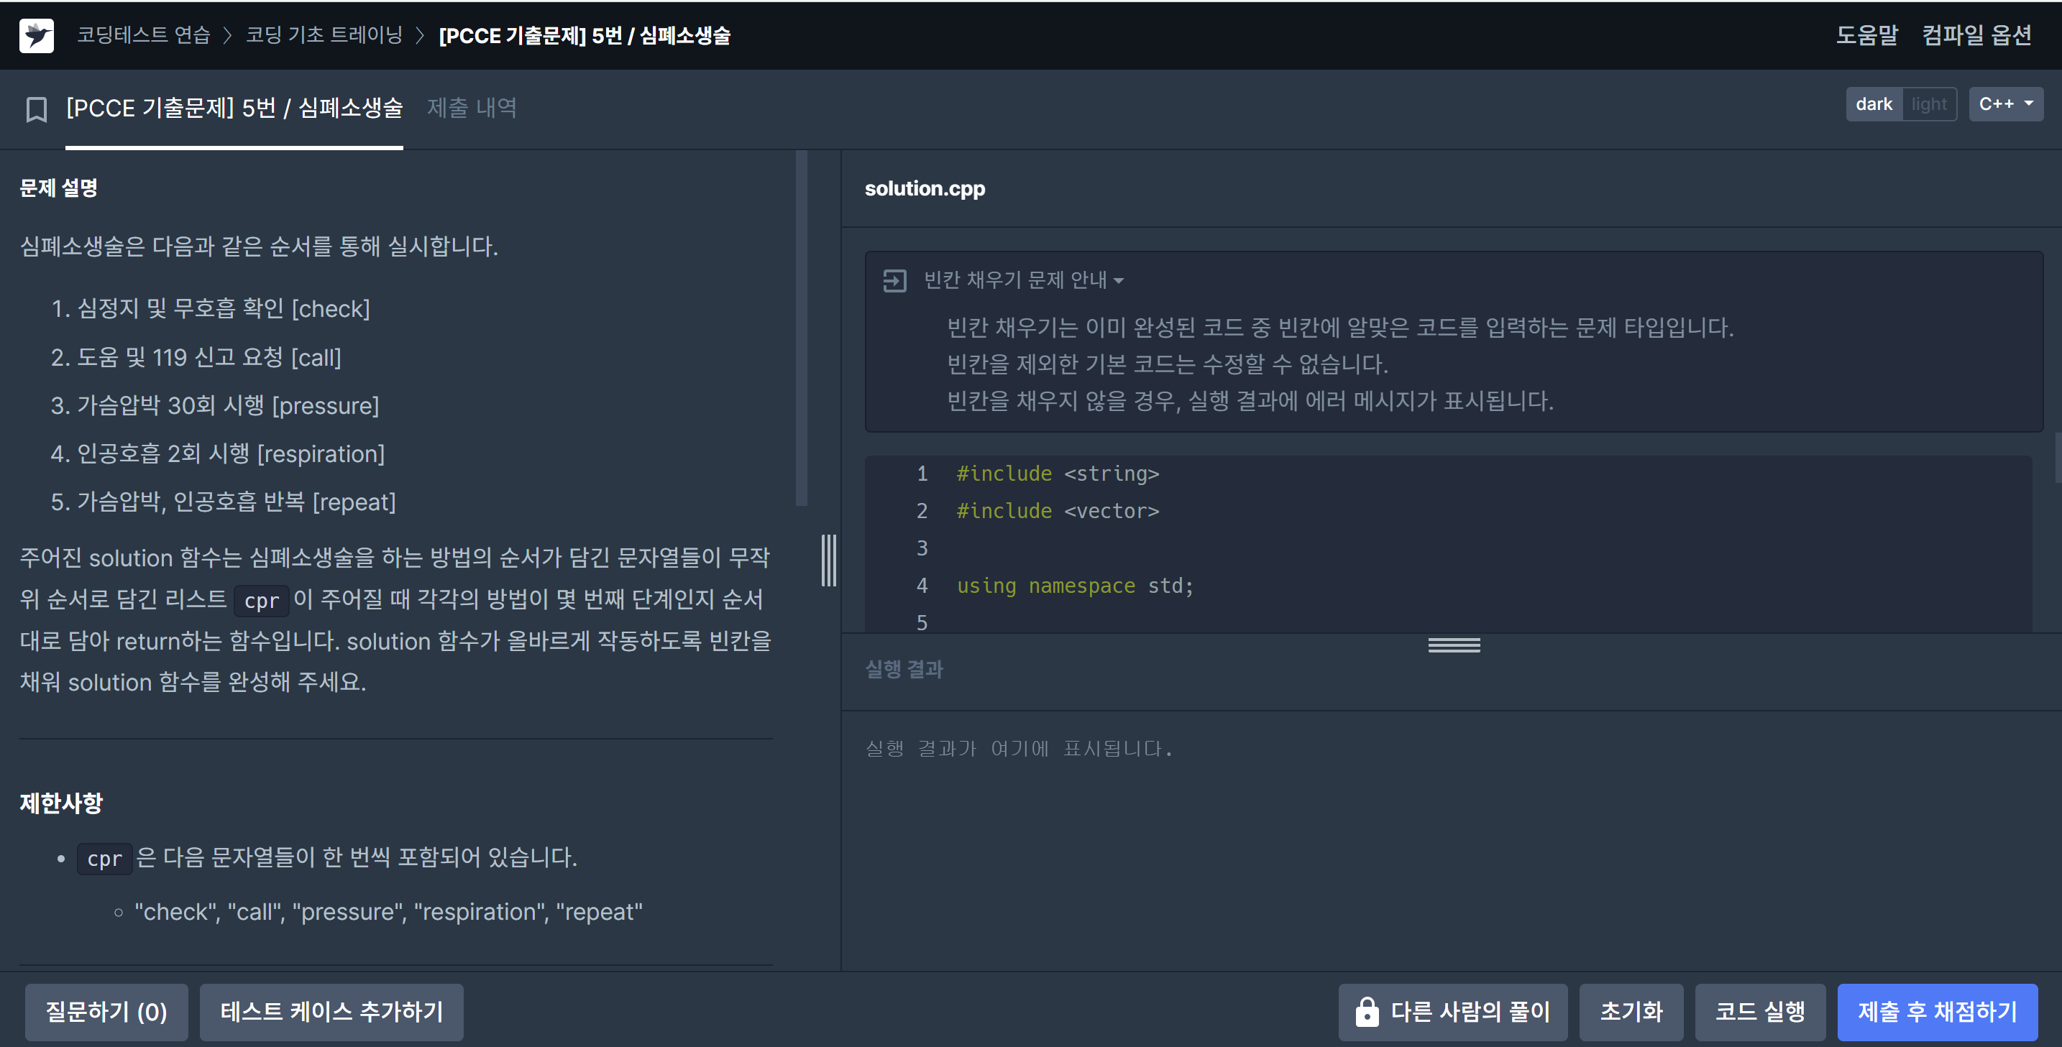Click first breadcrumb chevron after 코딩테스트 연습

click(x=227, y=35)
